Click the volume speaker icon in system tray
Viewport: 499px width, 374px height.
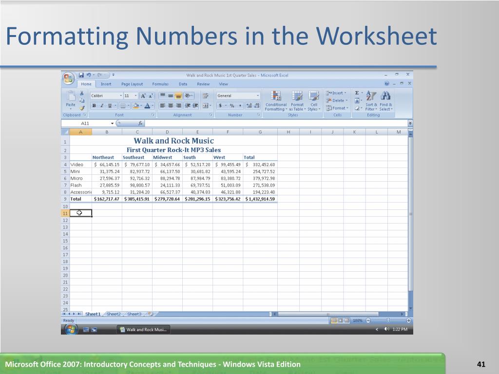[386, 329]
